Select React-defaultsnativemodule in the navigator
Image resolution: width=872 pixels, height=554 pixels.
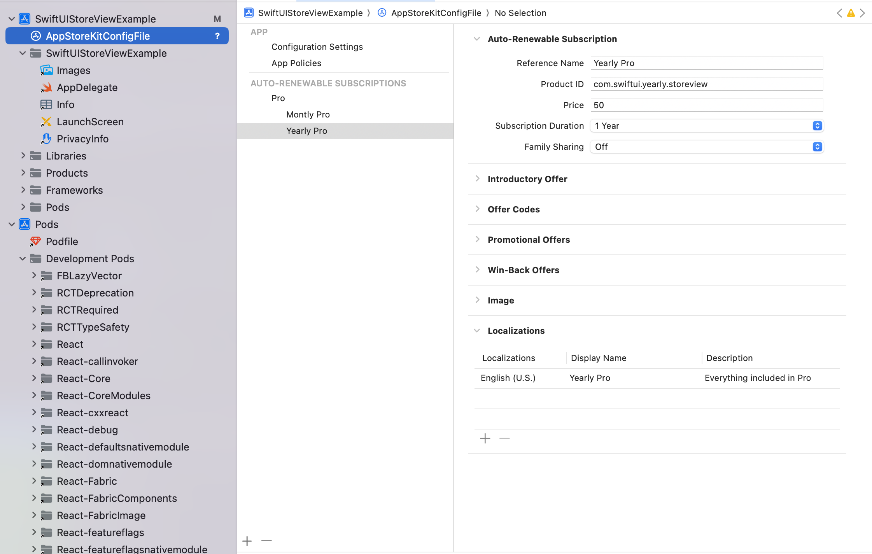pos(123,447)
